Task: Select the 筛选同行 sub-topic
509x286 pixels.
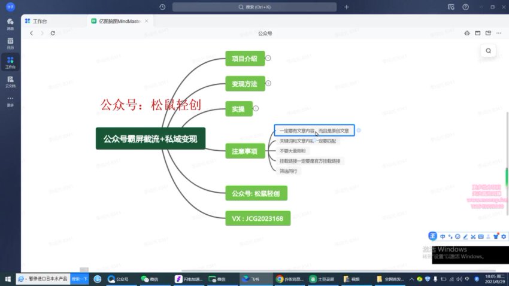Action: click(x=289, y=171)
